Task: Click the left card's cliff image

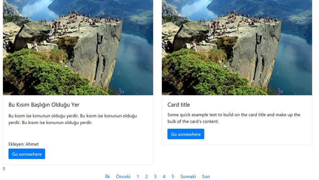Action: tap(78, 47)
